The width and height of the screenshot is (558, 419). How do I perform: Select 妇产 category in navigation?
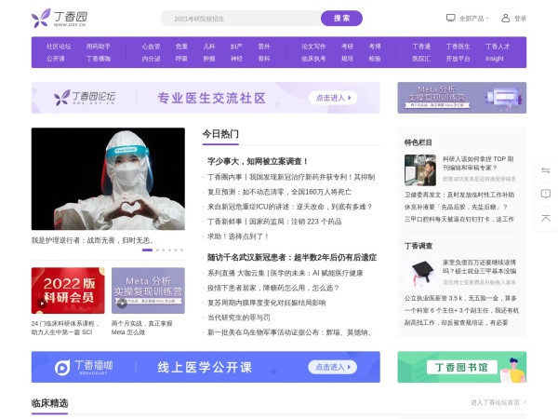coord(236,47)
